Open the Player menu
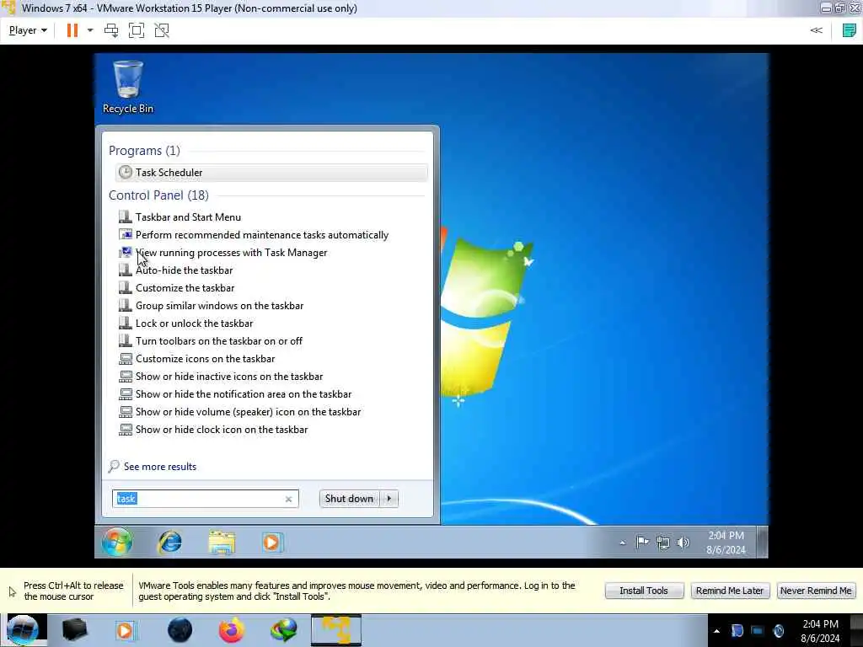863x647 pixels. pos(28,30)
